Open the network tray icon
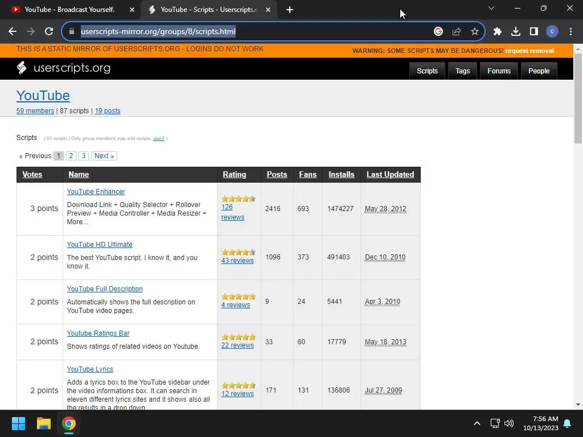 coord(495,423)
